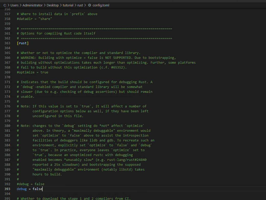Place cursor on the [rust] section header

pyautogui.click(x=23, y=43)
